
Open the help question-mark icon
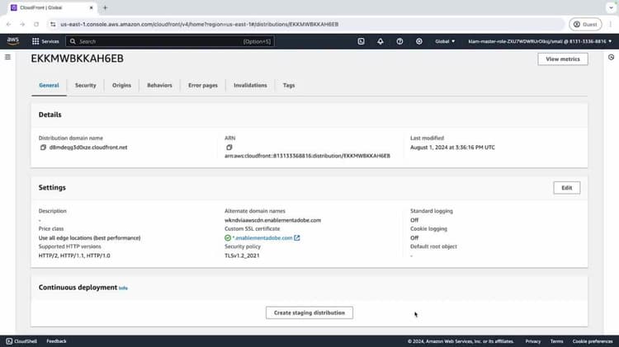click(x=399, y=41)
